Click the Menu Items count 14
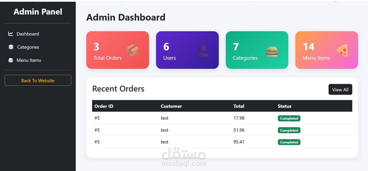This screenshot has width=368, height=171. pyautogui.click(x=309, y=47)
